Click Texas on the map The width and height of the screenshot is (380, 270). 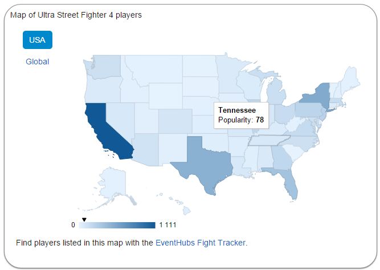click(206, 165)
